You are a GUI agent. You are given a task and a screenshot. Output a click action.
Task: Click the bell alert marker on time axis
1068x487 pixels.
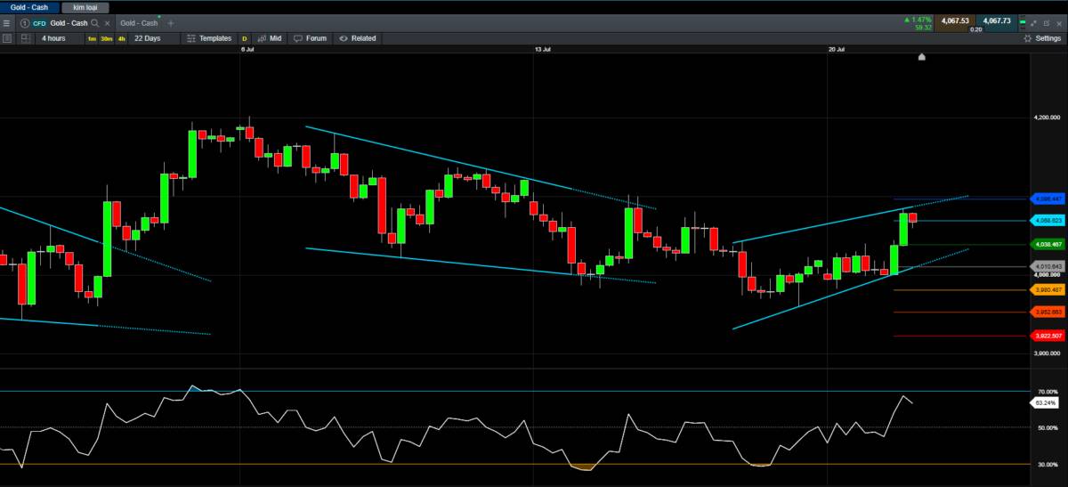pyautogui.click(x=921, y=57)
